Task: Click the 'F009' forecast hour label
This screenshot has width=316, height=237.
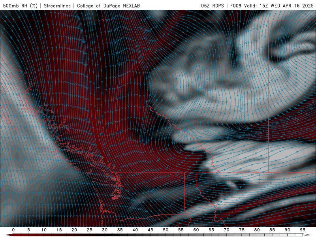Action: click(236, 6)
